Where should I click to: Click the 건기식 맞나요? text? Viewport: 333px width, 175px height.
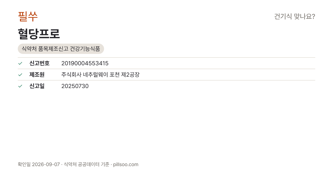click(x=294, y=16)
